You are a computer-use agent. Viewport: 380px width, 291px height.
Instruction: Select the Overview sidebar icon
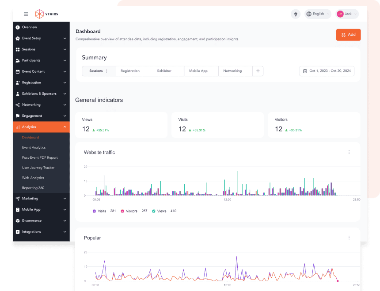(17, 27)
